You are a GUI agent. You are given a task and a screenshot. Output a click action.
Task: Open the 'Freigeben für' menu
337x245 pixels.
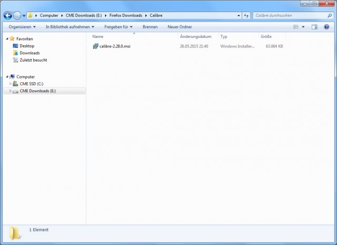point(118,27)
